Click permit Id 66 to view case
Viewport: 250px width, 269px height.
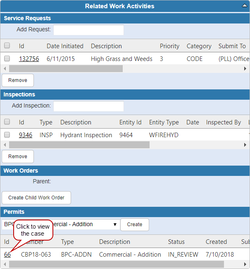click(x=7, y=255)
